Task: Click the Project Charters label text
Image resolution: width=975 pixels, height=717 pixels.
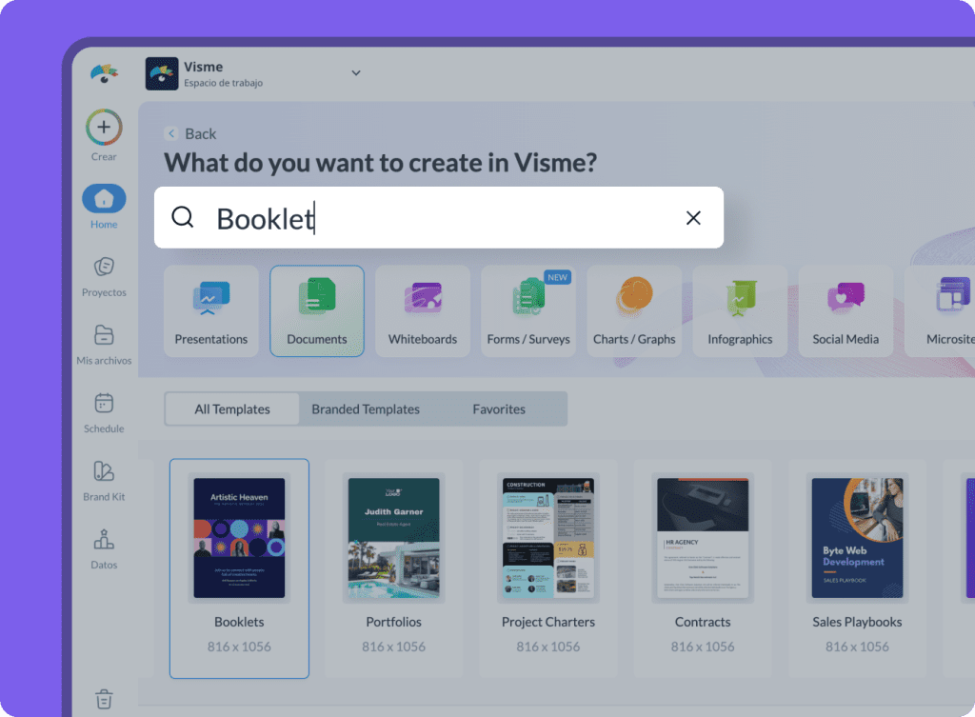Action: pos(548,622)
